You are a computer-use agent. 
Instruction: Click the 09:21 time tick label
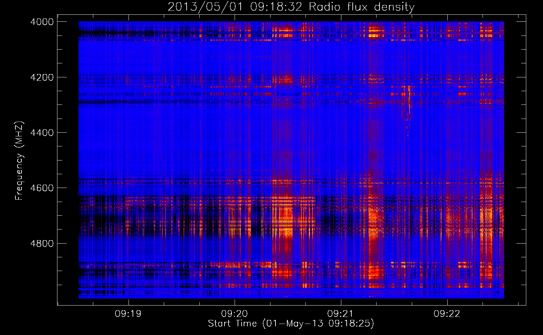click(x=341, y=314)
